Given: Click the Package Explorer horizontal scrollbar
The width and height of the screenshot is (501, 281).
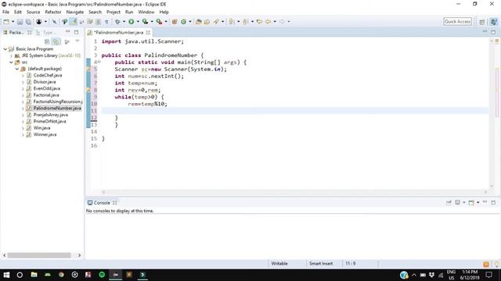Looking at the screenshot, I should click(39, 255).
